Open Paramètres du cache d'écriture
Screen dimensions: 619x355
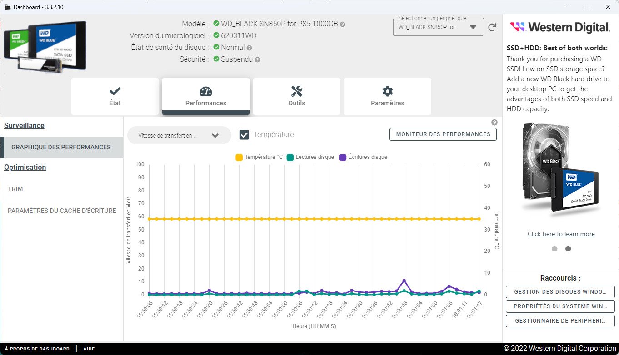tap(61, 211)
